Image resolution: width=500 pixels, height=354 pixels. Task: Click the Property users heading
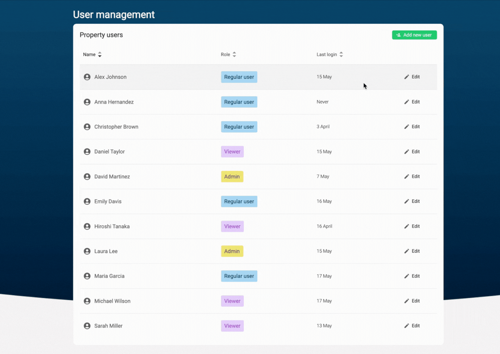point(101,35)
